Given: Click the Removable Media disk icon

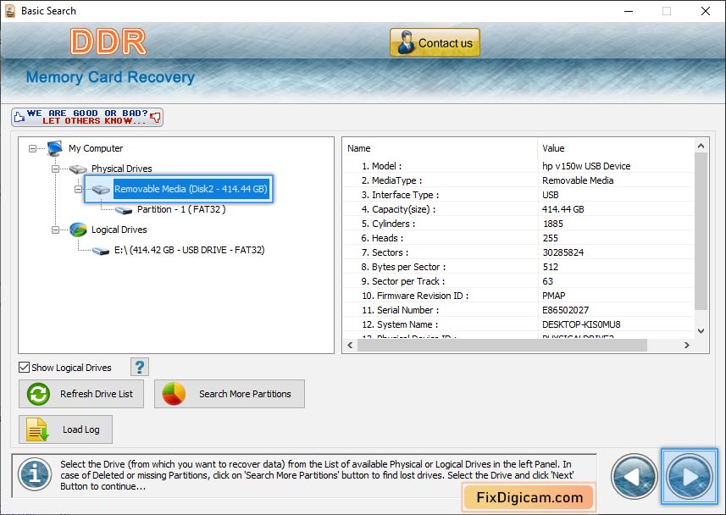Looking at the screenshot, I should tap(101, 189).
